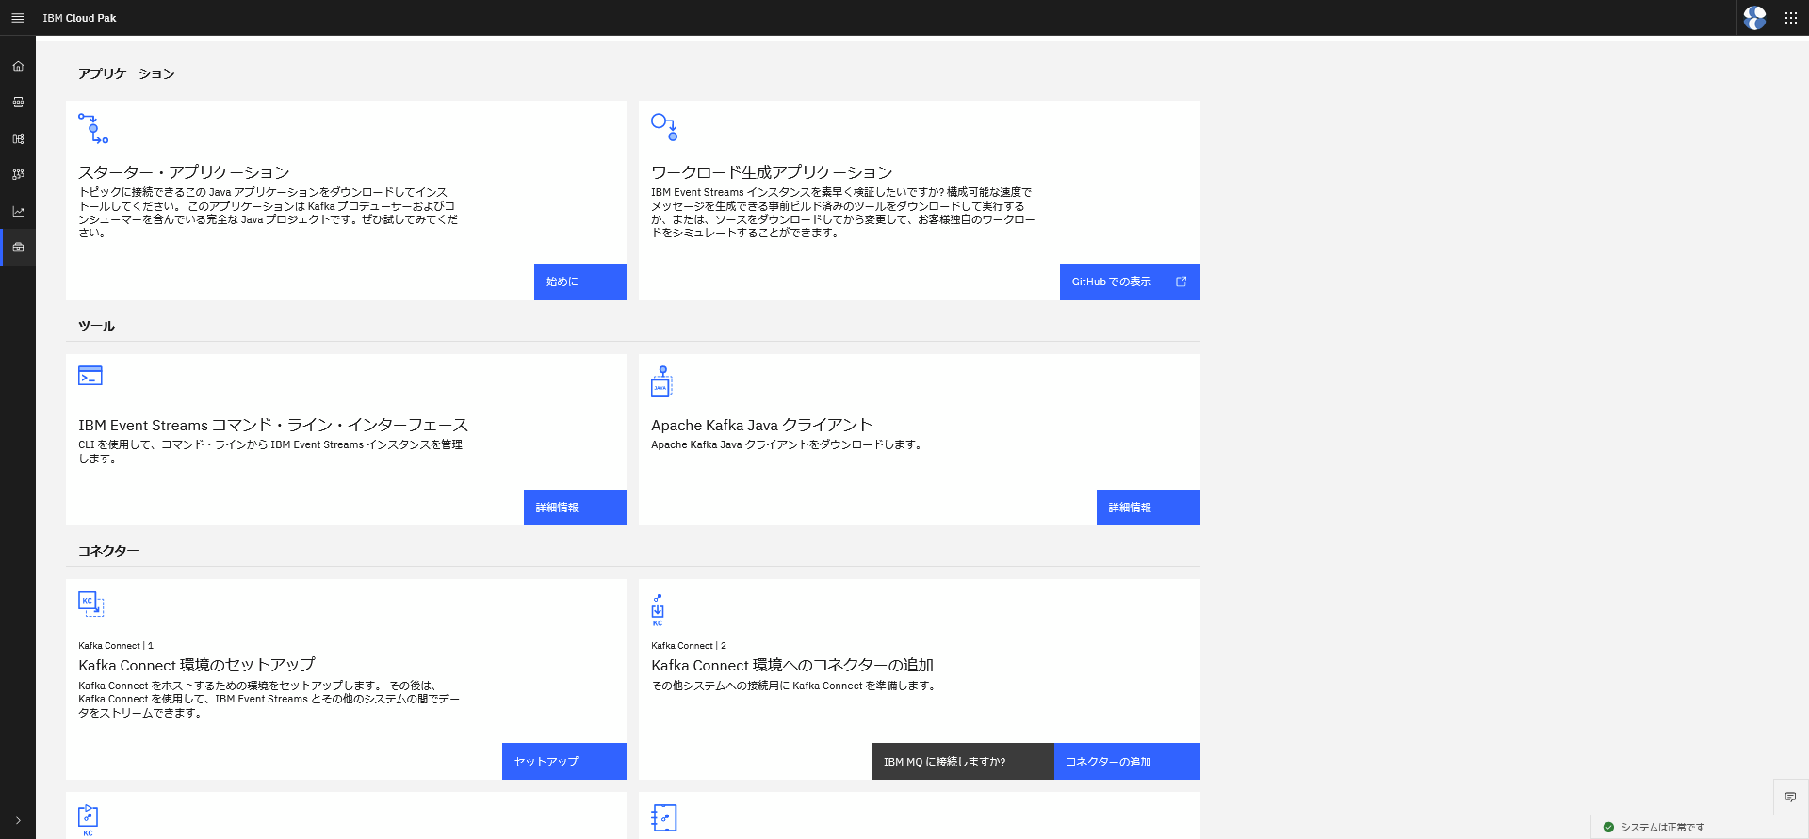Viewport: 1809px width, 839px height.
Task: Click the Kafka Connect 2 add-connector card icon
Action: (658, 610)
